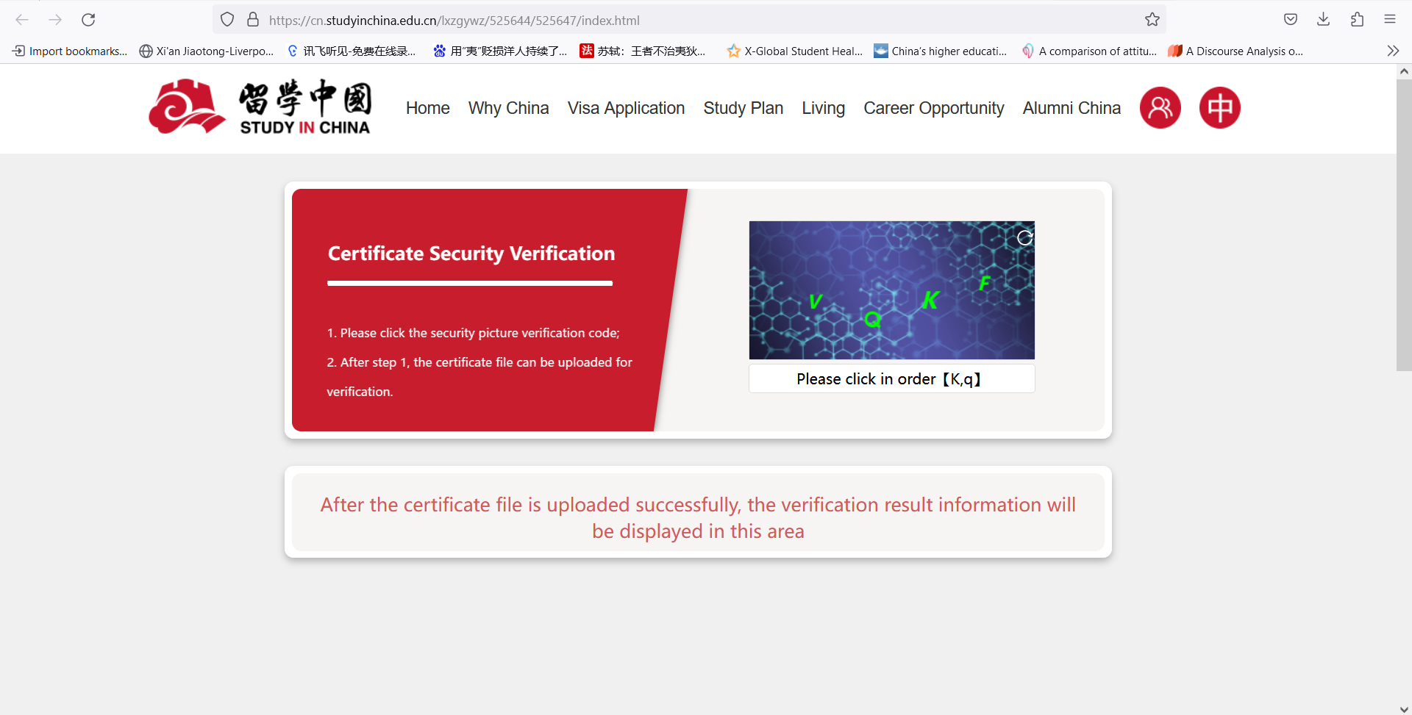This screenshot has width=1412, height=715.
Task: Refresh the captcha image
Action: tap(1024, 237)
